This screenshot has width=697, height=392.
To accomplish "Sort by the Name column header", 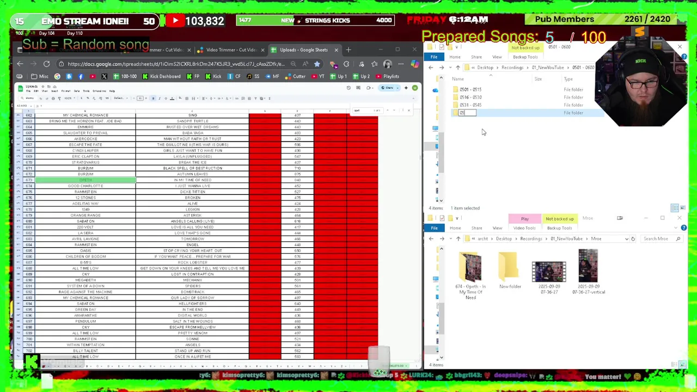I will 458,79.
